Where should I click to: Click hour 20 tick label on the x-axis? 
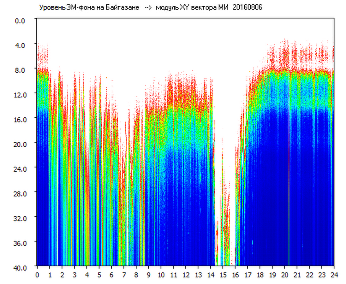[x=284, y=275]
